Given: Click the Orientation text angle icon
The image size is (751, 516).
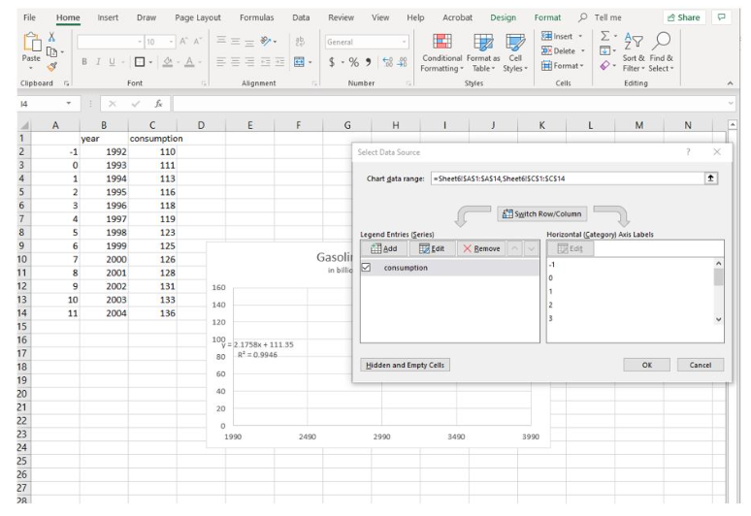Looking at the screenshot, I should pyautogui.click(x=266, y=41).
